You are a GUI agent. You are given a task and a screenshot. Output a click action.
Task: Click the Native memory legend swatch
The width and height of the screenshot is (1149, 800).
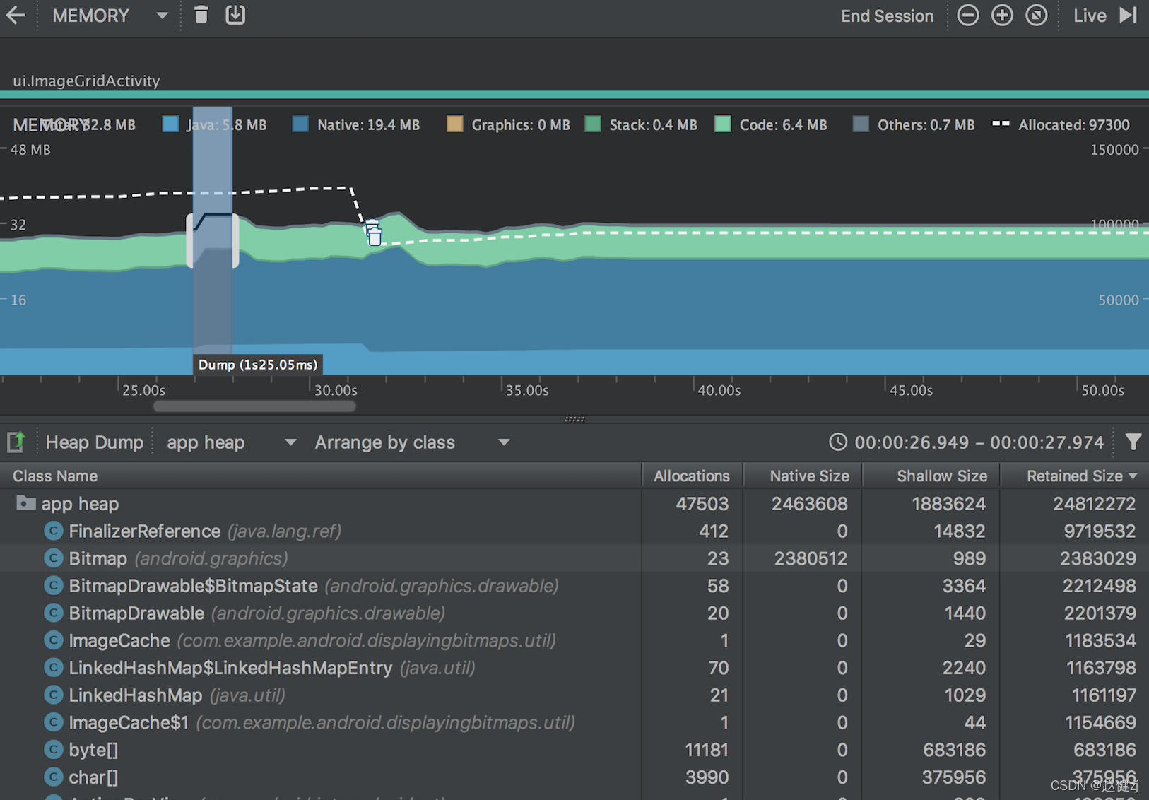pos(300,124)
